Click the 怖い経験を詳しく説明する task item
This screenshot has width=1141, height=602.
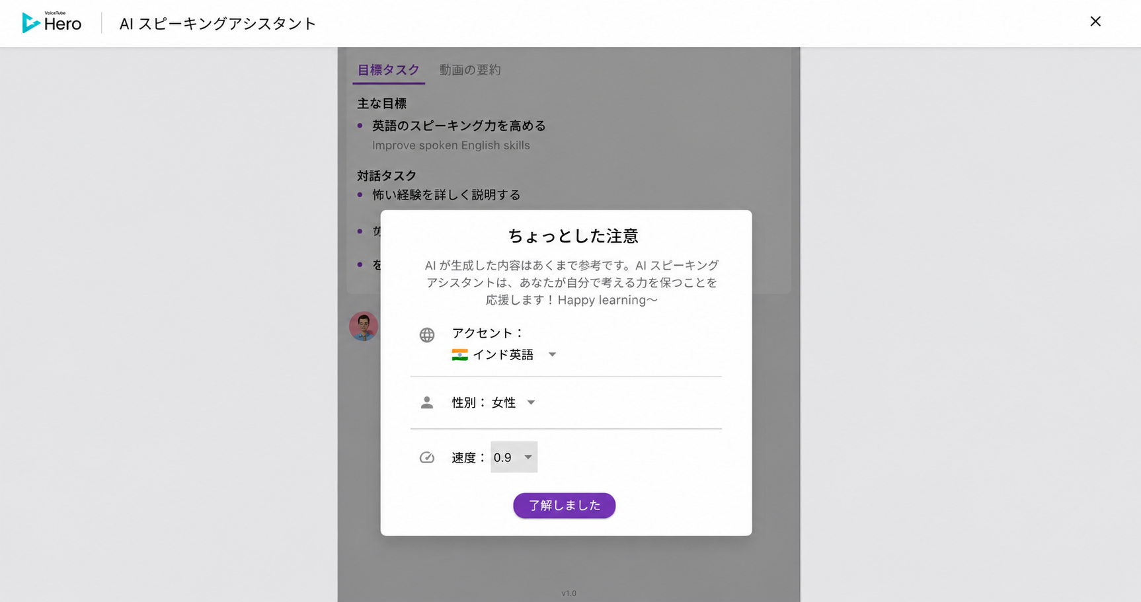coord(446,195)
